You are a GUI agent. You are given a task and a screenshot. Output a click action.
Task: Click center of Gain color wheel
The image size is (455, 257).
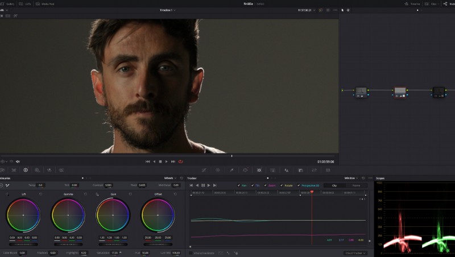[x=113, y=215]
